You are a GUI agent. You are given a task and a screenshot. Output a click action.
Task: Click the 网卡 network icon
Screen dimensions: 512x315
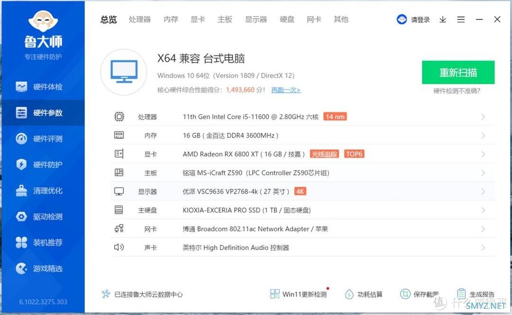pyautogui.click(x=119, y=228)
